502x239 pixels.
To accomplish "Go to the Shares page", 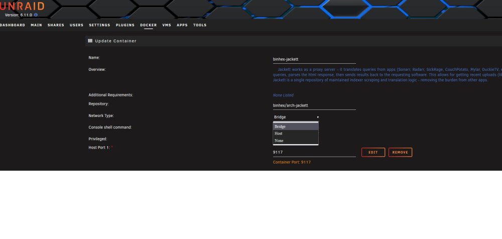I will coord(56,25).
